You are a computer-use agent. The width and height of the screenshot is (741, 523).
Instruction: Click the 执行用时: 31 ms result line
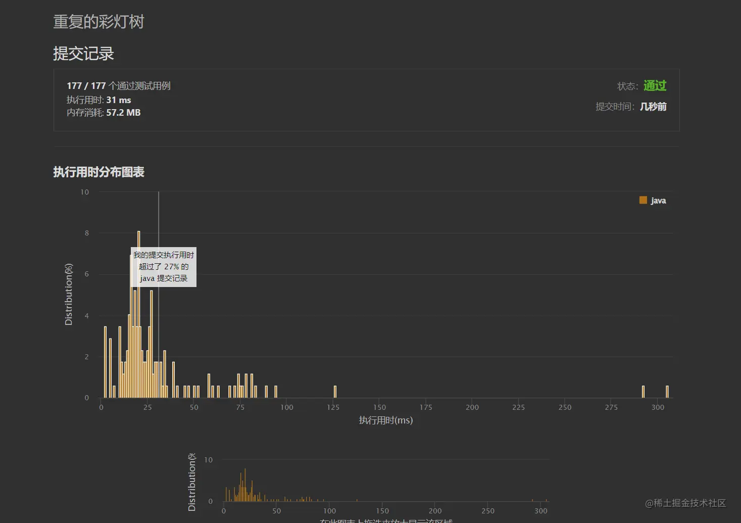click(99, 100)
